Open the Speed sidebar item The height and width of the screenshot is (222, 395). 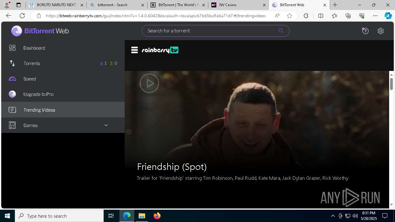tap(63, 79)
